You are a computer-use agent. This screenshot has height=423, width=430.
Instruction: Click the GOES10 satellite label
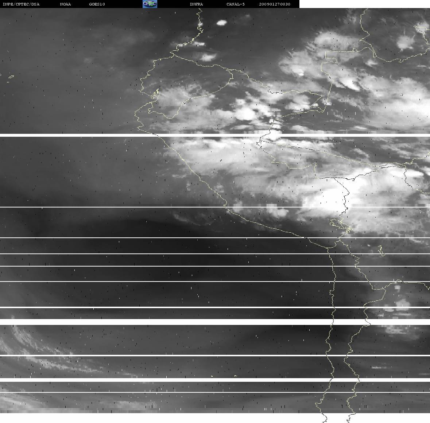tap(97, 4)
